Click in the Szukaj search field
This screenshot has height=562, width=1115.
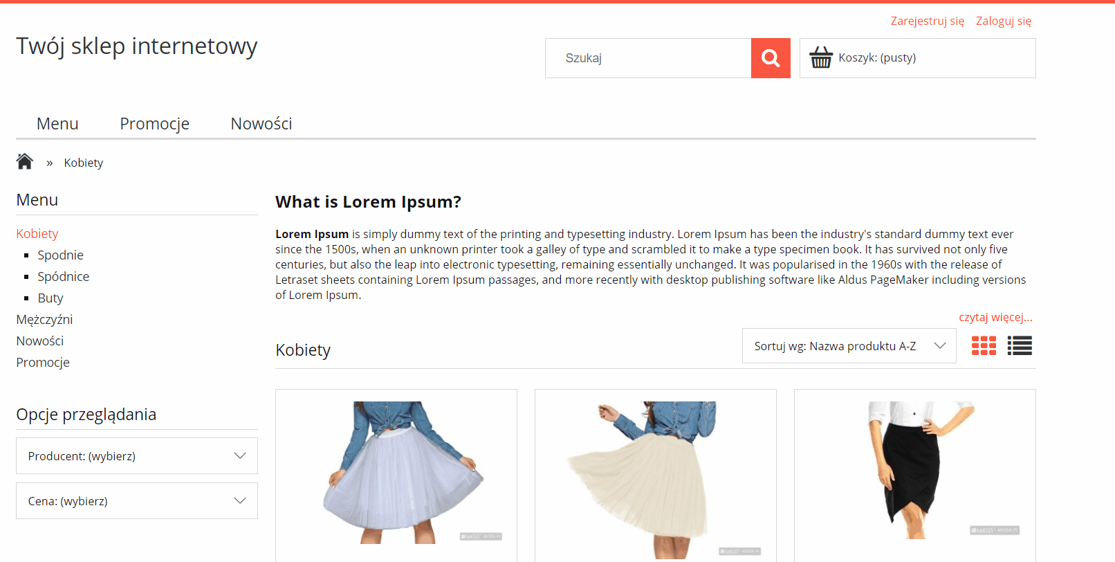[x=648, y=58]
